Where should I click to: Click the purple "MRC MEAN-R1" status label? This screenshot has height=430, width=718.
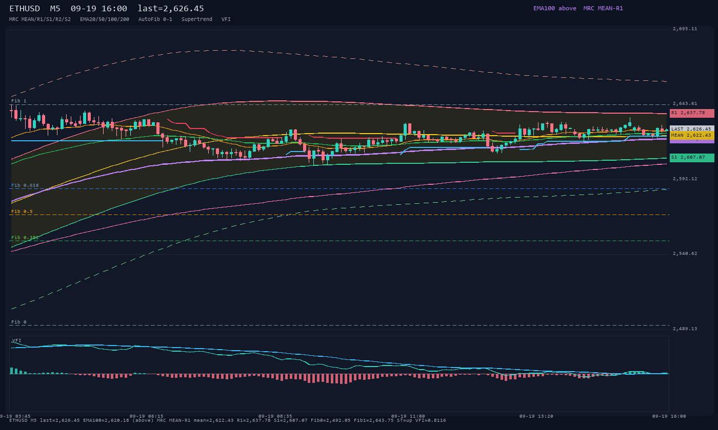[x=603, y=8]
